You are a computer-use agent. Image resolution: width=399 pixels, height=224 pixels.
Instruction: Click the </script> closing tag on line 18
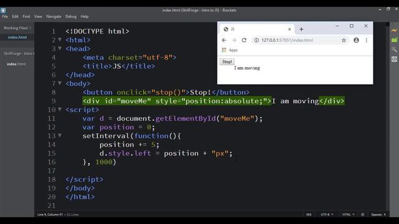pos(84,179)
